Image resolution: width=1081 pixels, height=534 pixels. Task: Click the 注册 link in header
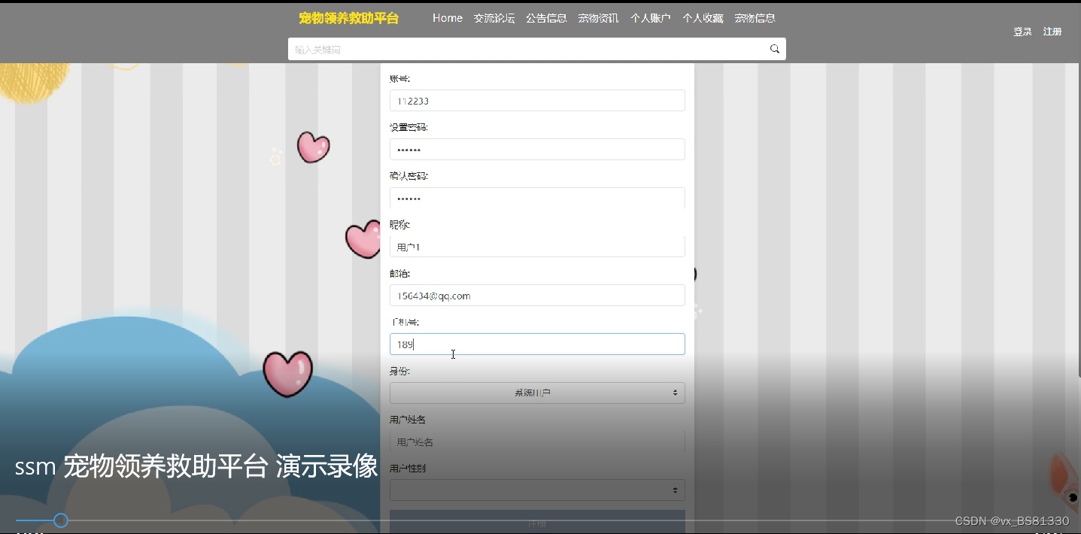tap(1052, 32)
